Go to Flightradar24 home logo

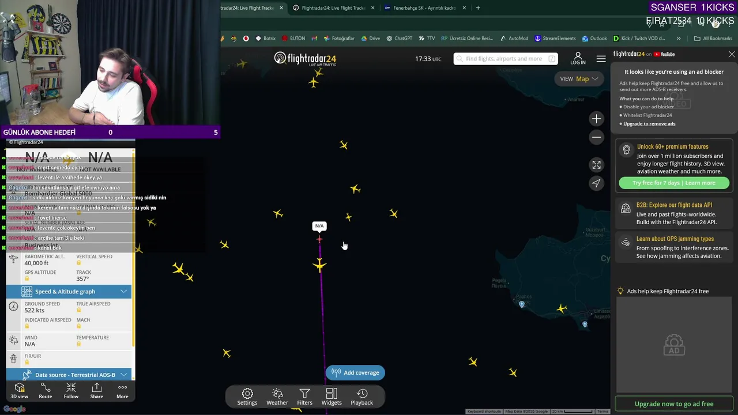click(305, 59)
